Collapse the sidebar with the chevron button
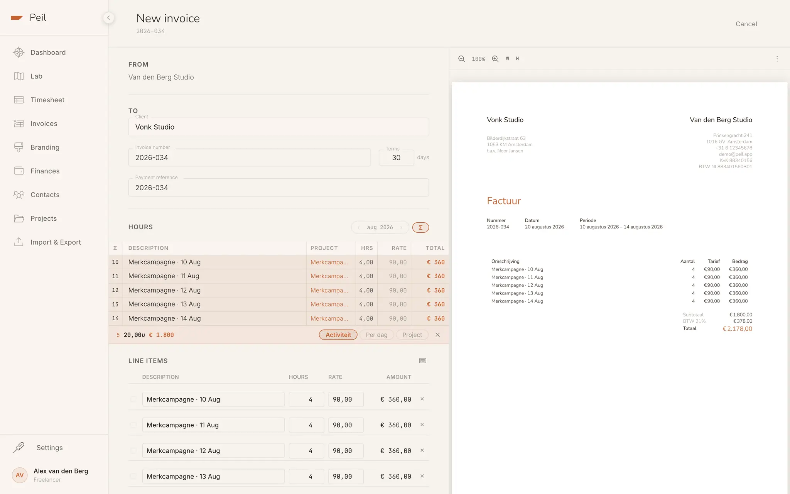Image resolution: width=790 pixels, height=494 pixels. tap(108, 18)
